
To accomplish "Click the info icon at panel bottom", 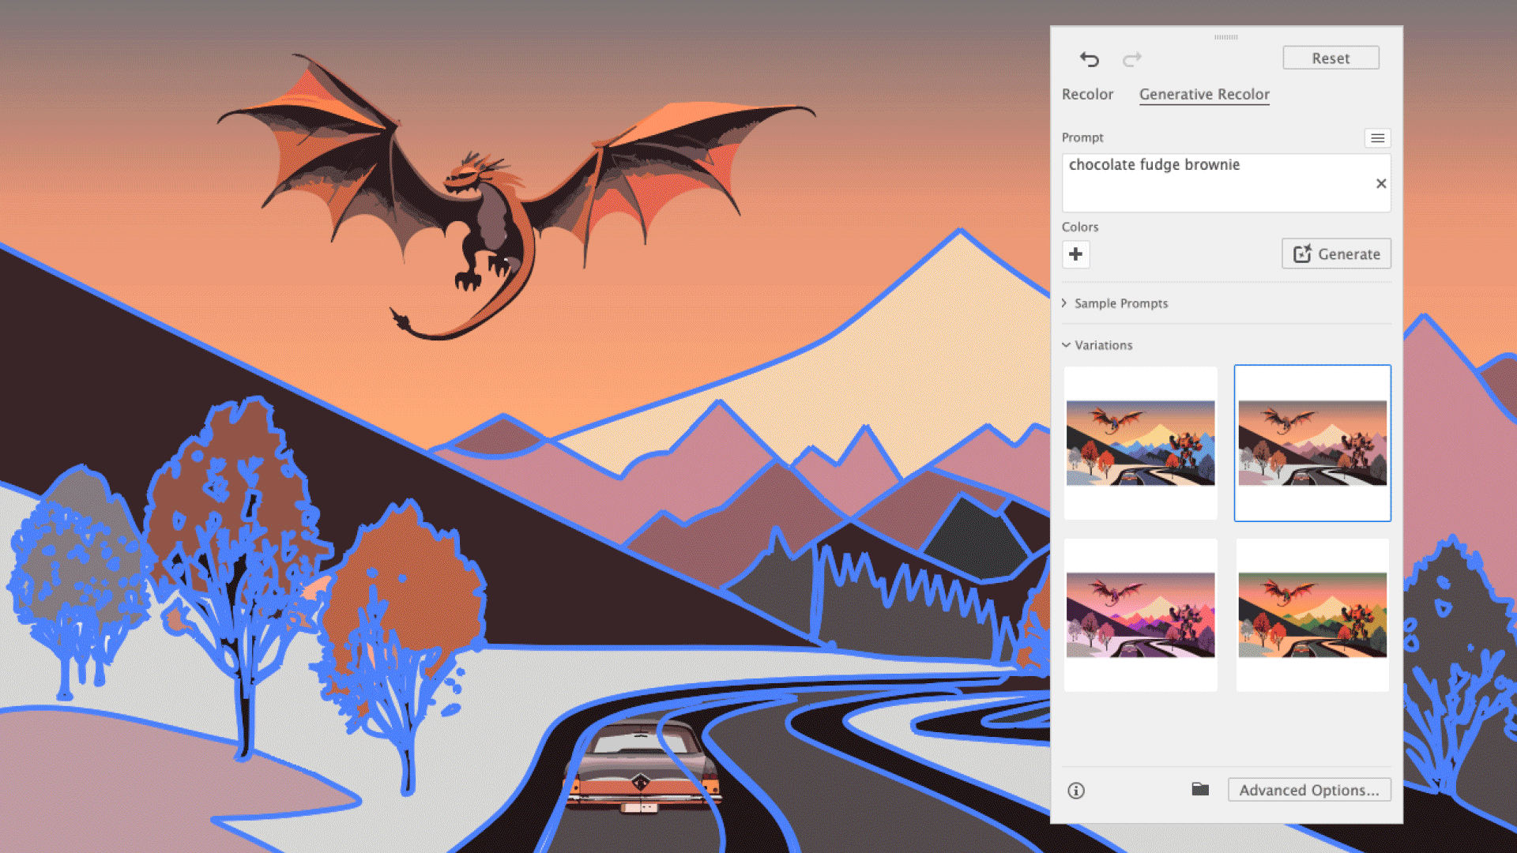I will (1076, 791).
